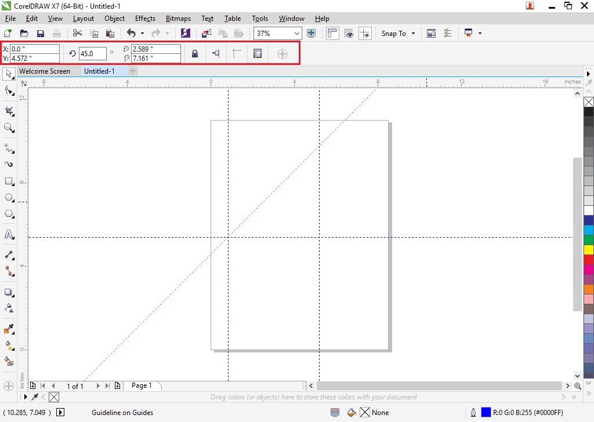Image resolution: width=594 pixels, height=422 pixels.
Task: Select the Pick tool
Action: pyautogui.click(x=9, y=74)
